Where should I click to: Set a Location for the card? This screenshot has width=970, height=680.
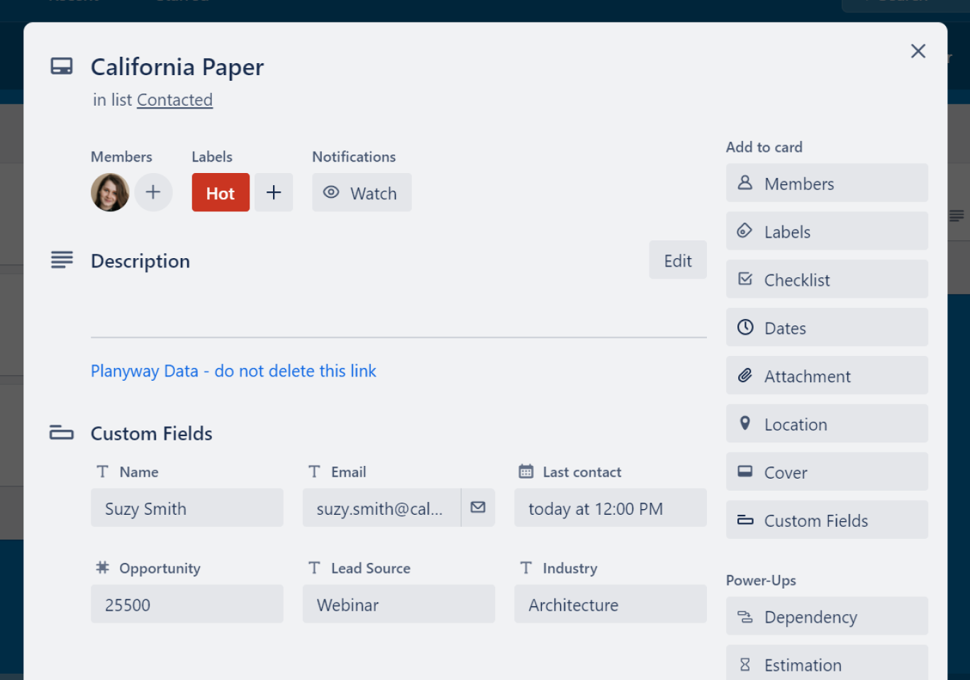(x=826, y=425)
